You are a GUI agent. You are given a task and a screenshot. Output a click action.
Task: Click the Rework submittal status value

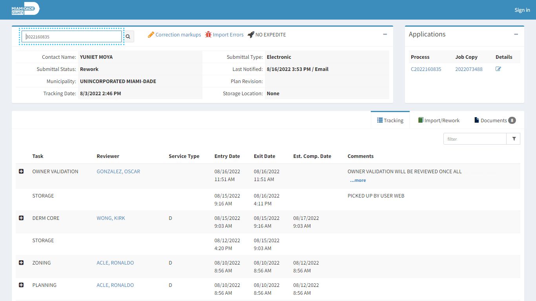89,69
